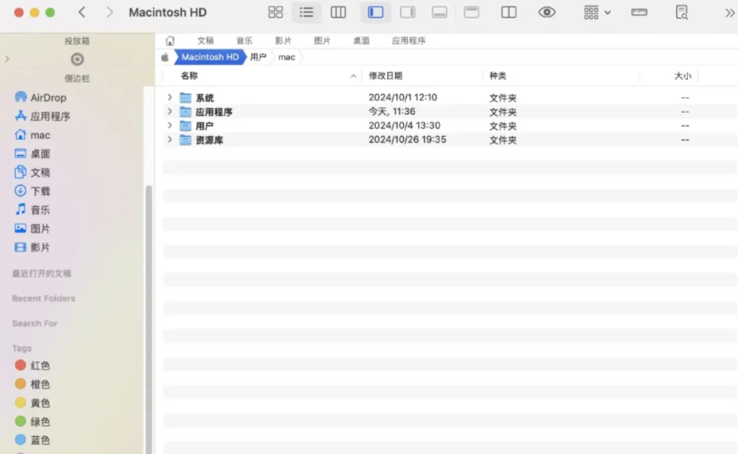Open 应用程序 tab in favorites bar
Image resolution: width=738 pixels, height=454 pixels.
409,41
